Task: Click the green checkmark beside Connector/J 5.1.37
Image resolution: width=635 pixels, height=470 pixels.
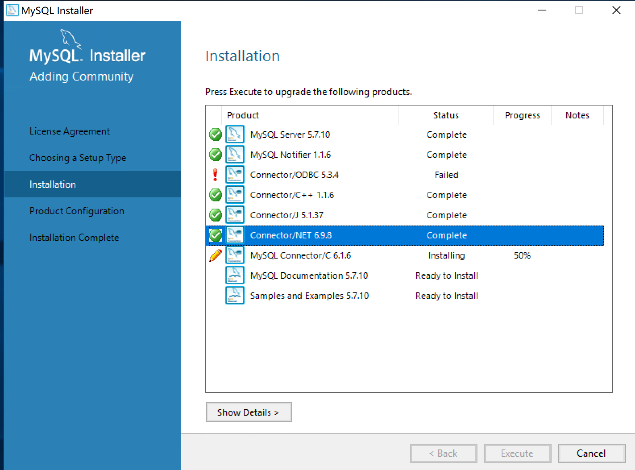Action: pos(216,215)
